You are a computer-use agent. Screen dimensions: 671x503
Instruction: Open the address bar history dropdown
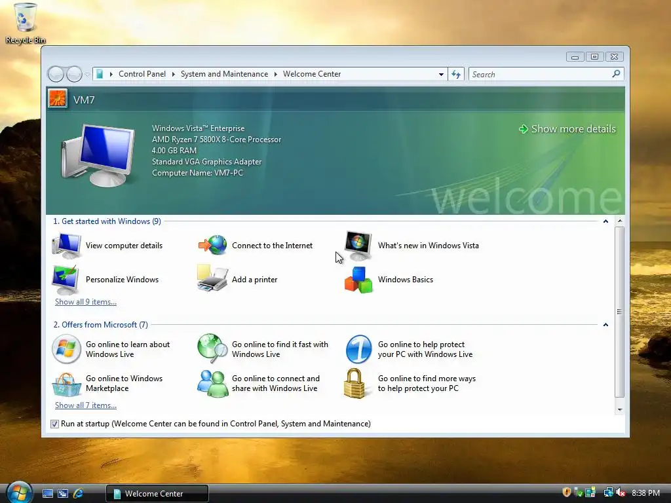tap(441, 75)
